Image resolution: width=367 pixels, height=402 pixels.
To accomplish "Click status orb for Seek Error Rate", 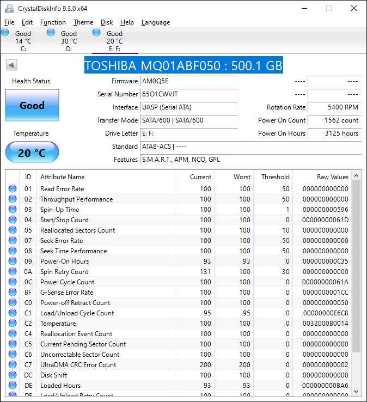I will [x=13, y=240].
